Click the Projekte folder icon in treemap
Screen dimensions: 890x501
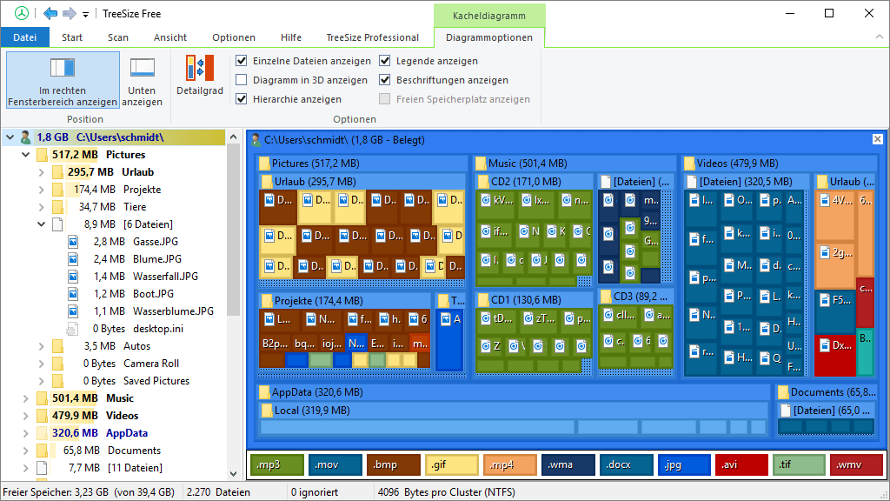pos(267,300)
